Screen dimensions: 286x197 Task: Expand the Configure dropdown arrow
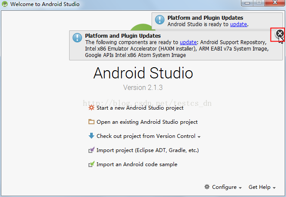point(240,188)
